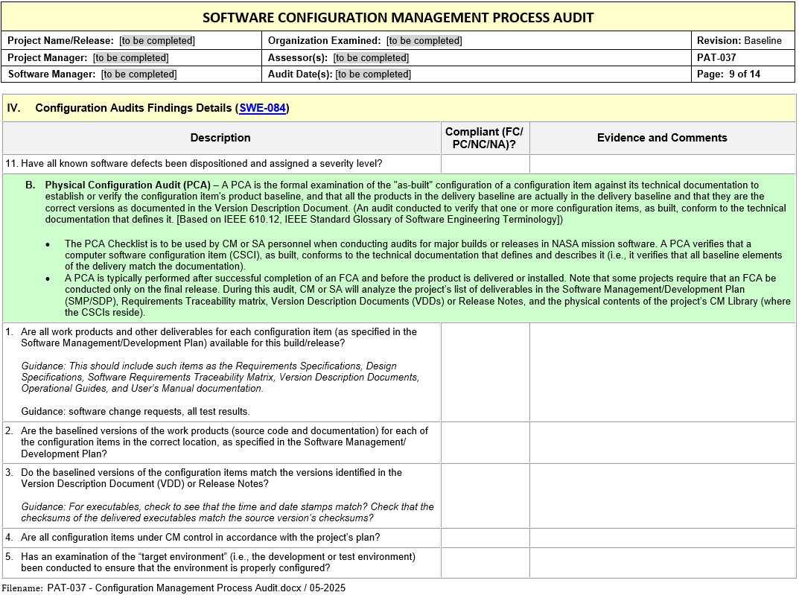Select Compliant cell for baselined versions location question
Image resolution: width=799 pixels, height=595 pixels.
pos(485,442)
